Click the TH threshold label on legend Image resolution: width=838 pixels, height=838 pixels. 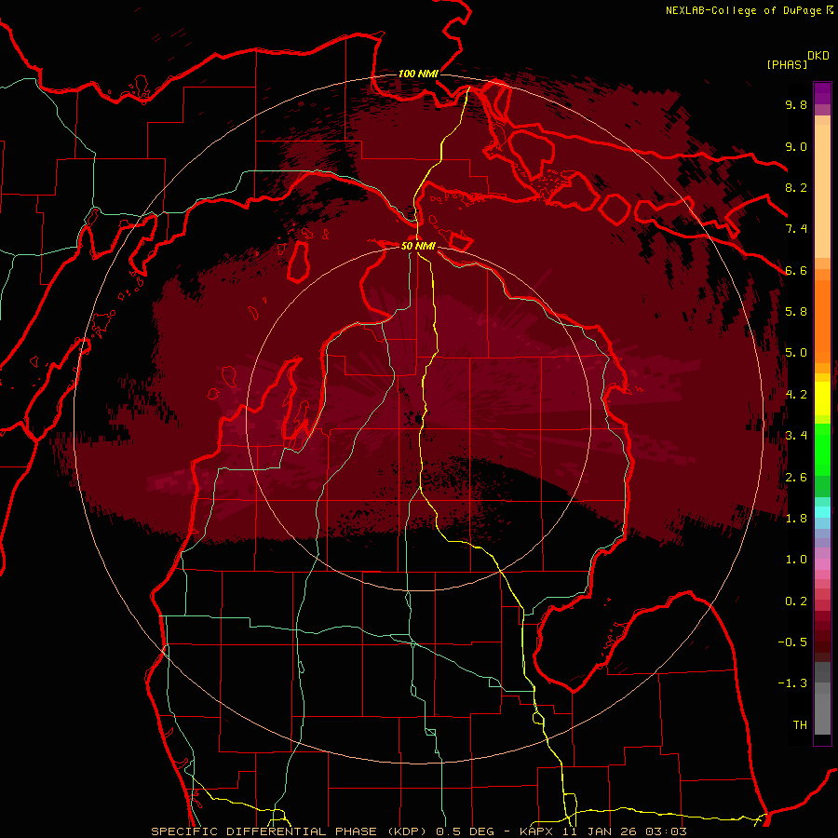click(800, 725)
